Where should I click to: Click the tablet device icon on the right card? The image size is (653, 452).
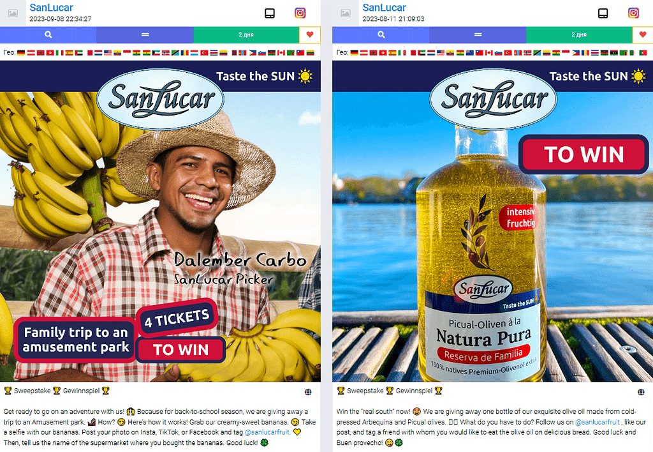coord(603,13)
